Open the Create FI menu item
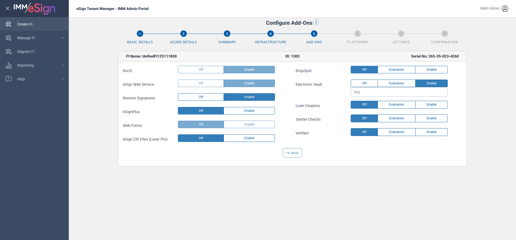The image size is (516, 240). click(34, 24)
